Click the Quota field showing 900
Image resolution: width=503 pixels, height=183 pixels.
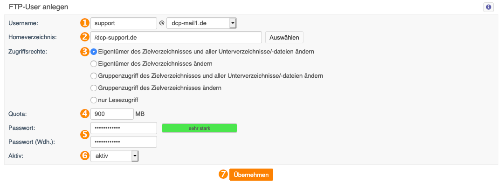tap(112, 114)
